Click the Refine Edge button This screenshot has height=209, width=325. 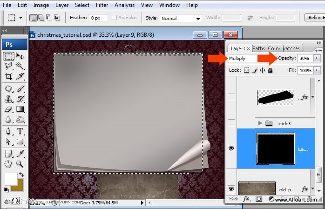coord(315,18)
